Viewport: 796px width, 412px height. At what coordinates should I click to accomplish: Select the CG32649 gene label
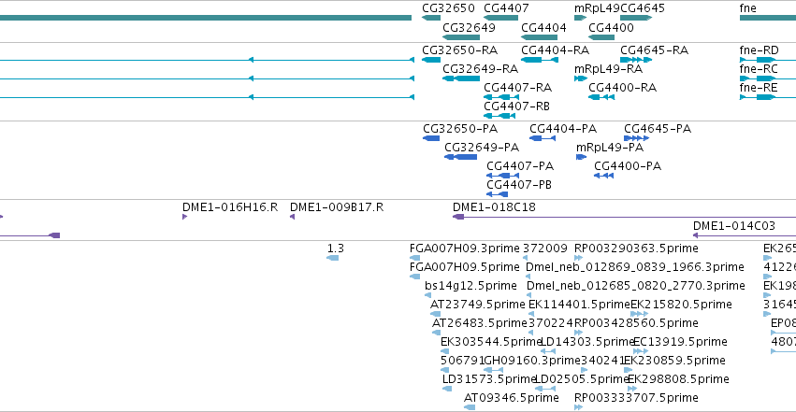pos(469,28)
